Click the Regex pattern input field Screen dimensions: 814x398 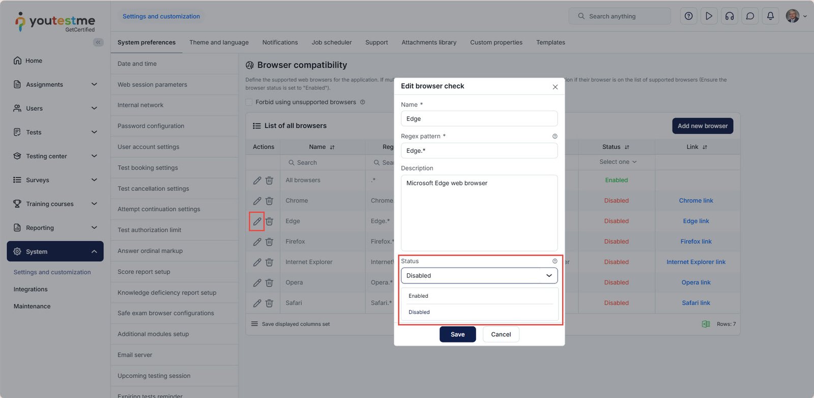479,151
